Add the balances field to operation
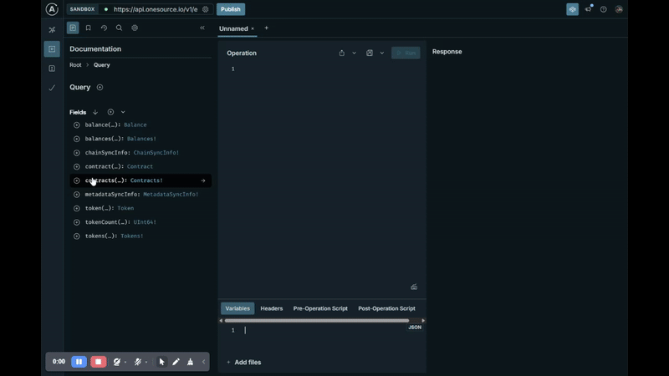669x376 pixels. click(x=76, y=139)
